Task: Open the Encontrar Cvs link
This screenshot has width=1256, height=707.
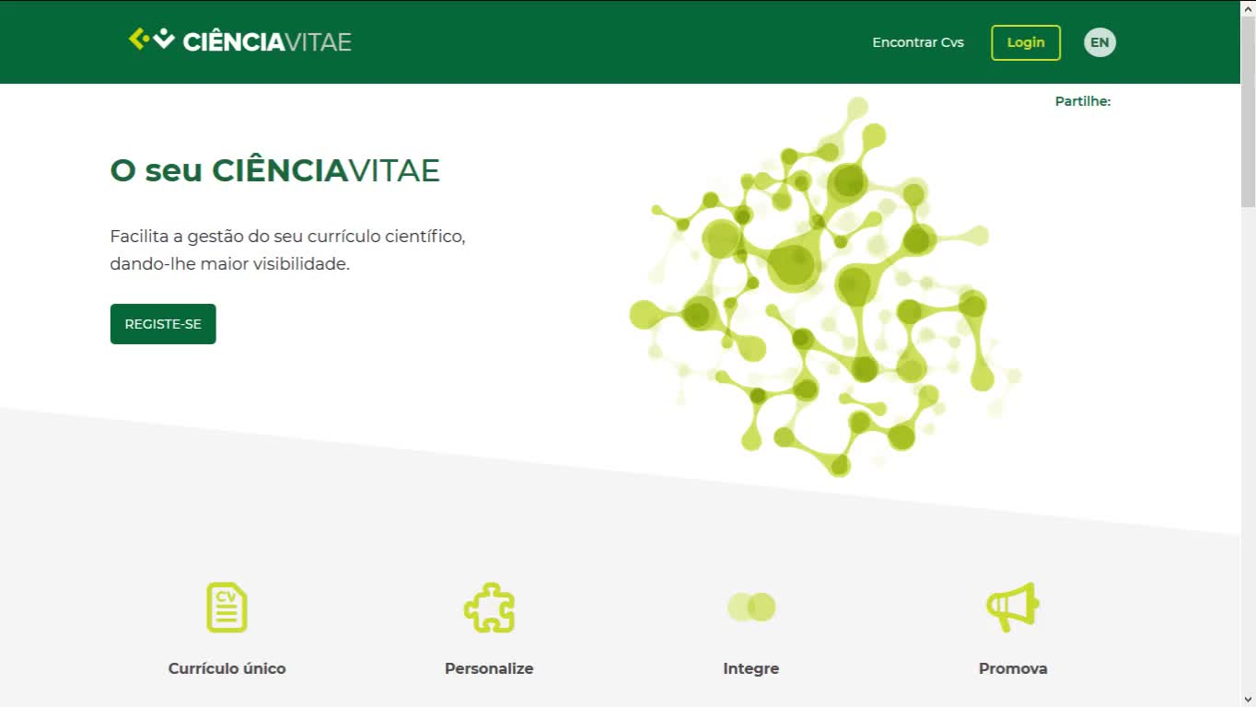Action: [x=918, y=42]
